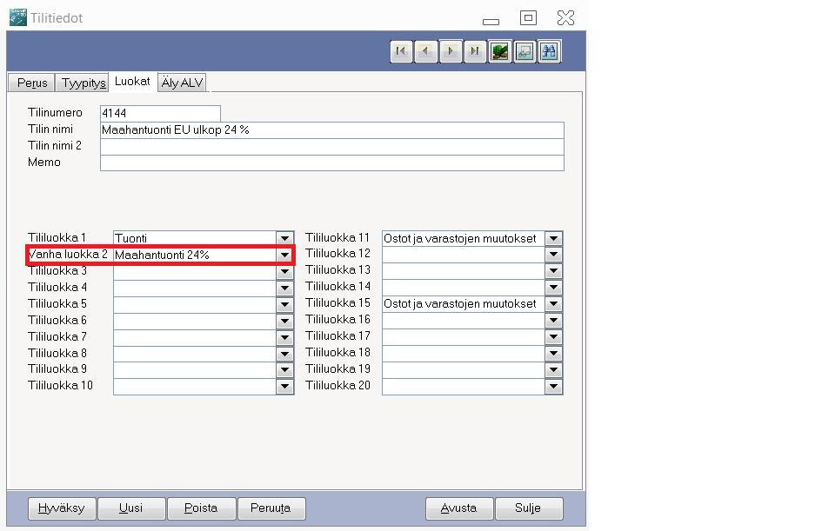The height and width of the screenshot is (531, 822).
Task: Maximize the Tilitiedot window
Action: click(528, 17)
